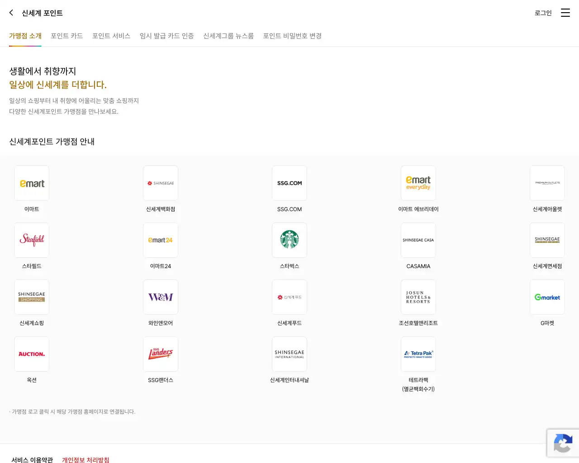Open the Tetra Pak logo
Screen dimensions: 579x463
tap(418, 354)
